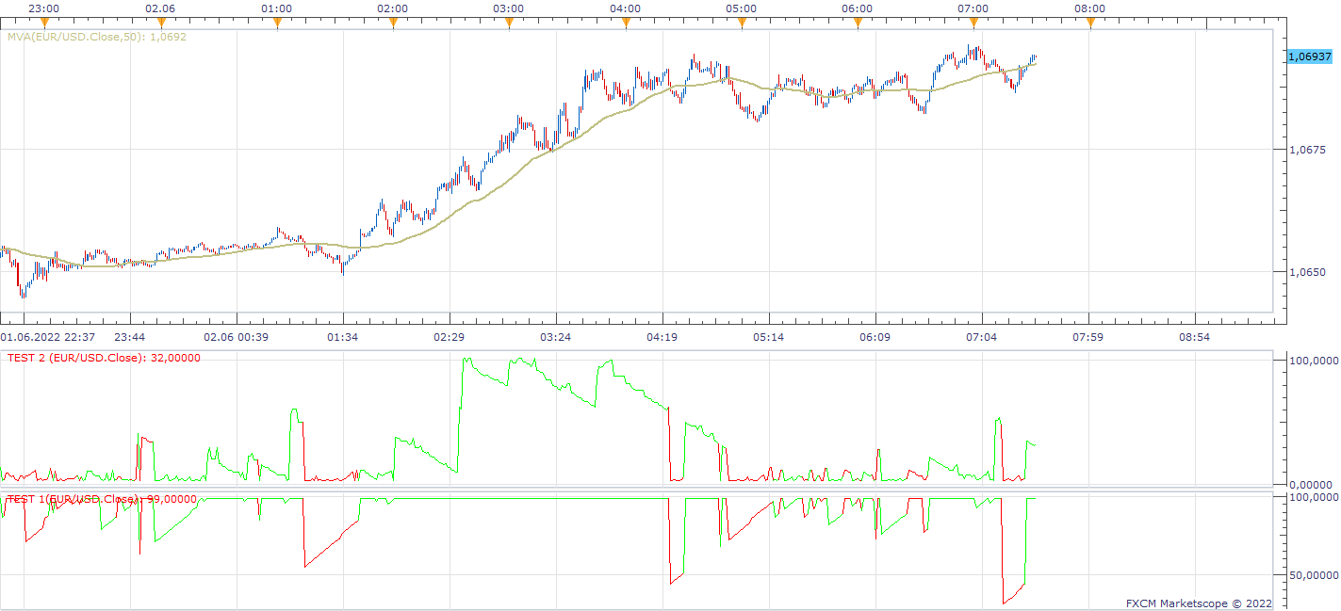The image size is (1341, 611).
Task: Select the TEST 1(EUR/USD.Close) indicator label
Action: 102,499
